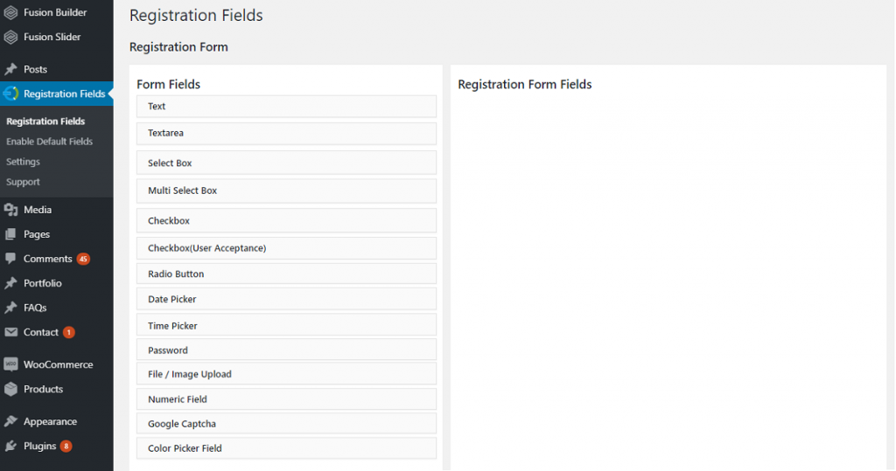Select the Text form field
Viewport: 896px width, 471px height.
click(286, 107)
